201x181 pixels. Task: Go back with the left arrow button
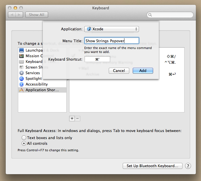(12, 15)
